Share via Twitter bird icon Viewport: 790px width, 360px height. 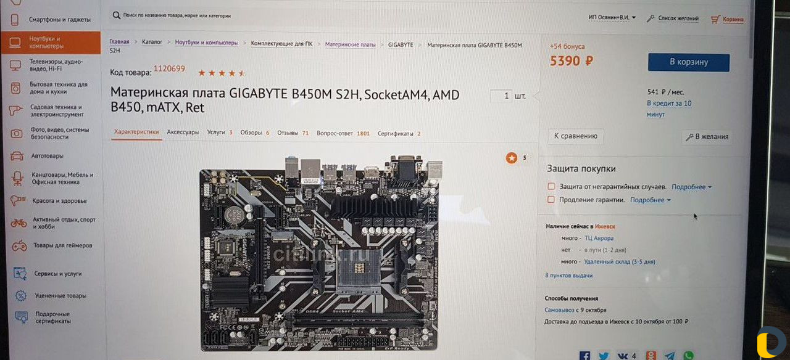[x=603, y=356]
